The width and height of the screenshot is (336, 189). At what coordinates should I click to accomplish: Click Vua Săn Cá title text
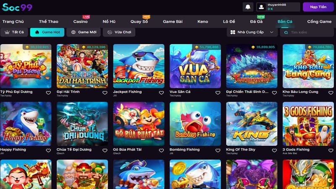[180, 92]
